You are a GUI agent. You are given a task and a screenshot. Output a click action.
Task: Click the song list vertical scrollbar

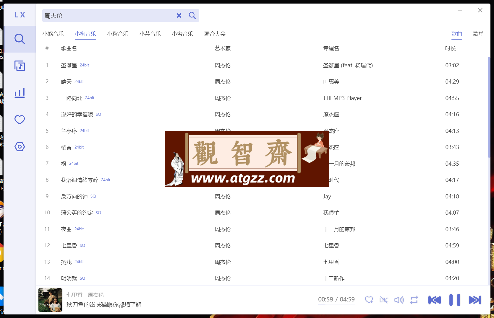pos(489,107)
